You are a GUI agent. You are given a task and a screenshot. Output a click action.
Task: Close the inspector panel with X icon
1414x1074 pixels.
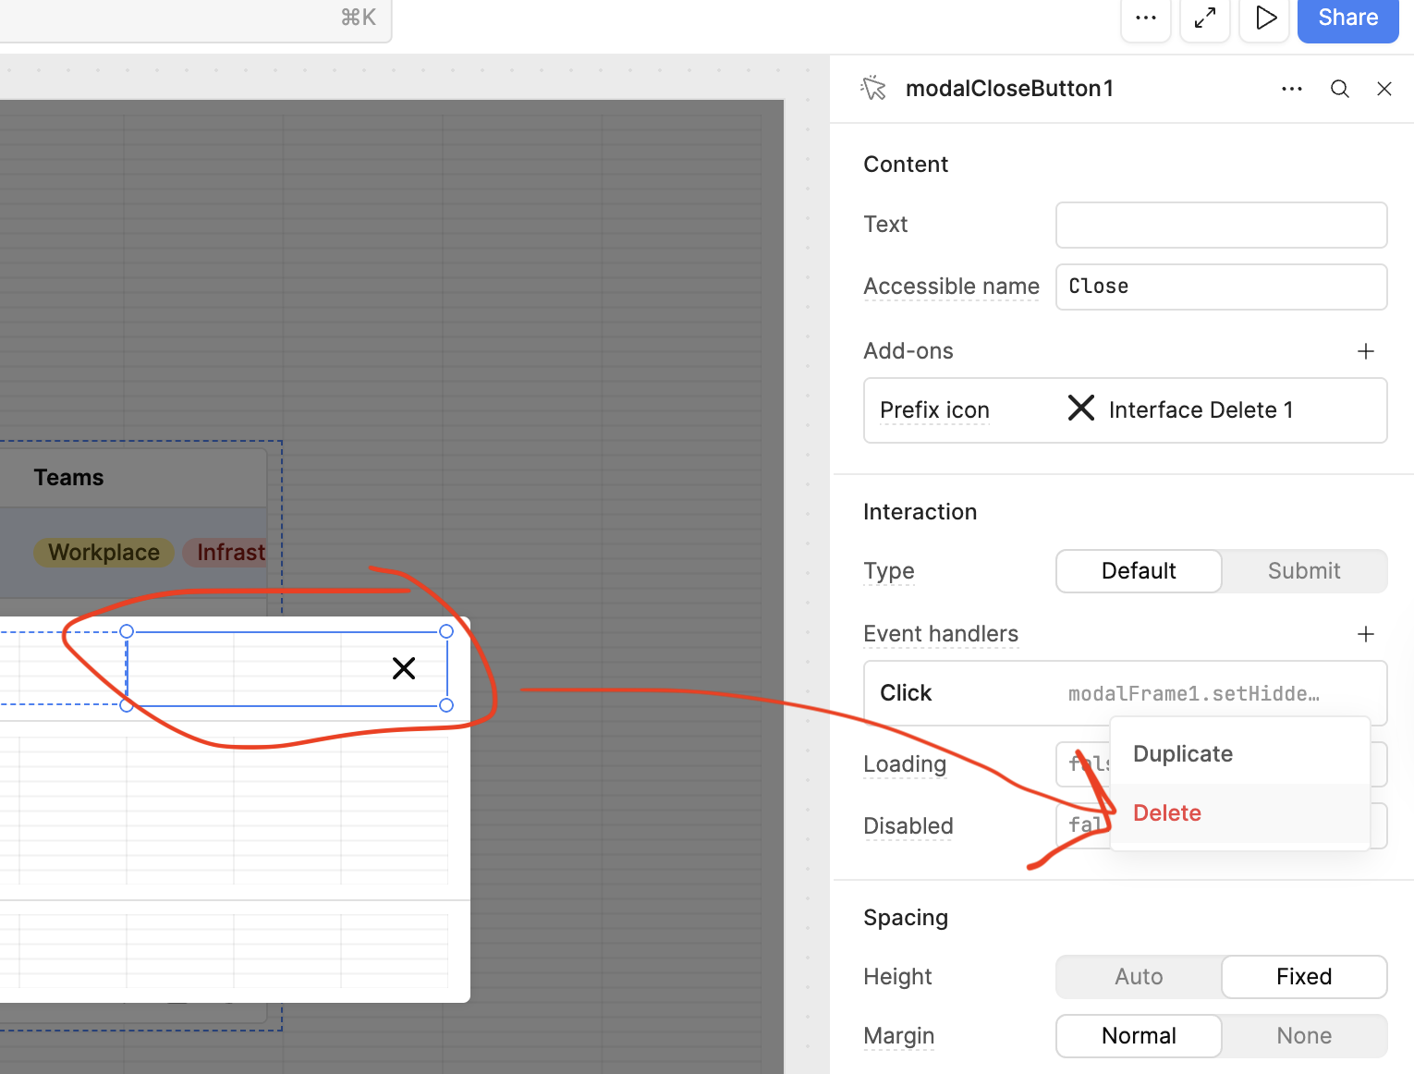pyautogui.click(x=1384, y=89)
